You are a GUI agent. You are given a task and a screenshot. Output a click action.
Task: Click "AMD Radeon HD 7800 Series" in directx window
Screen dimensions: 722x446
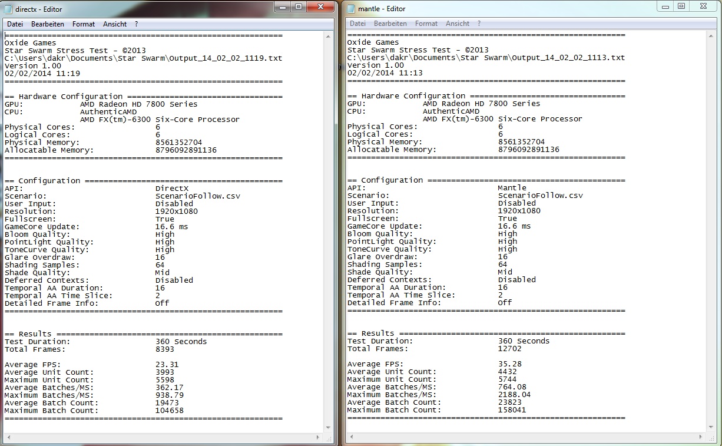pyautogui.click(x=139, y=104)
